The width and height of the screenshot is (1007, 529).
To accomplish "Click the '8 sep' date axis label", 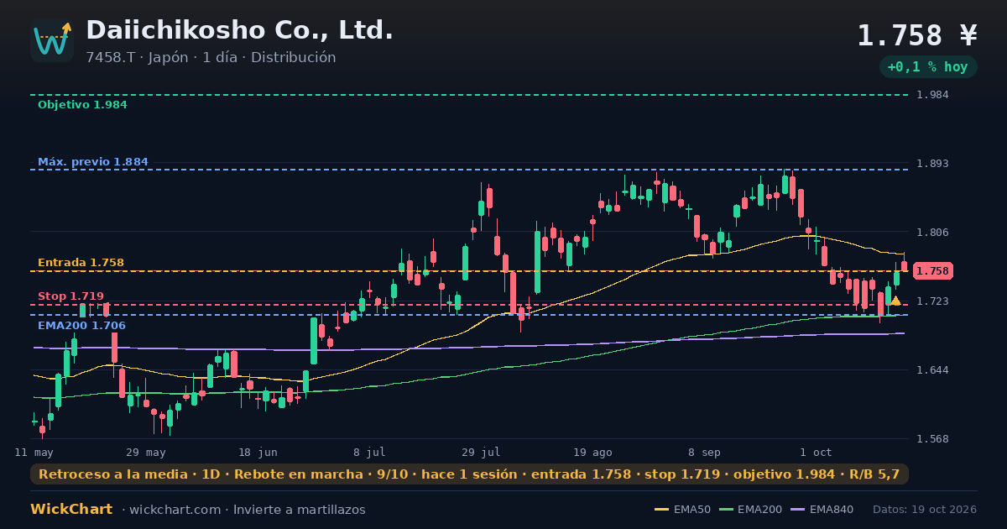I will [x=704, y=453].
